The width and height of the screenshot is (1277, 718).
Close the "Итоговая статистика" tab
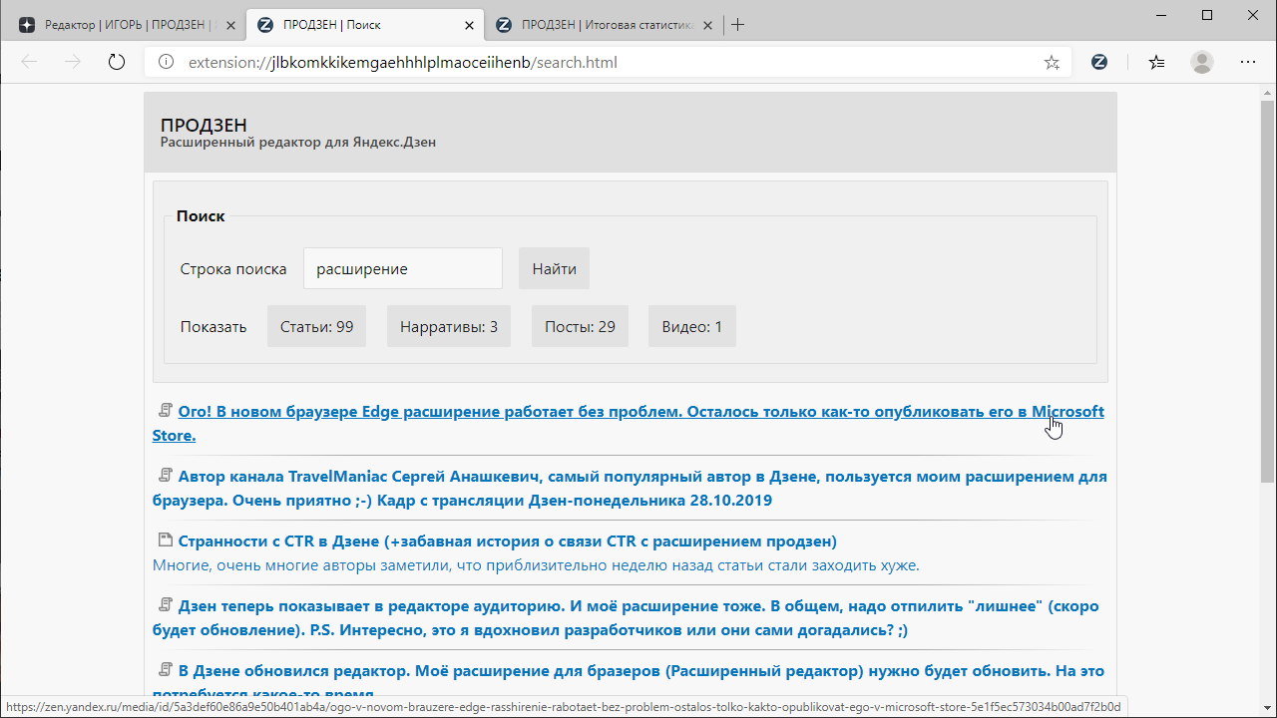(707, 25)
